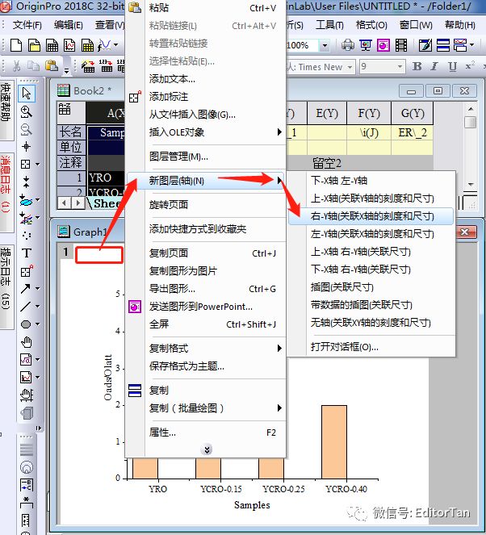
Task: Open the 编辑(E) menu
Action: 69,25
